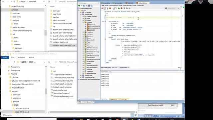Click the horizontal scrollbar in lower Explorer
The height and width of the screenshot is (120, 213).
(93, 112)
